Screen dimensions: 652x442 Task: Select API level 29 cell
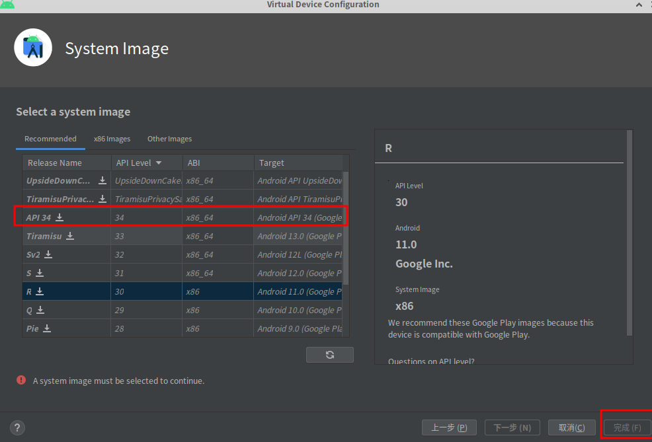[x=147, y=311]
